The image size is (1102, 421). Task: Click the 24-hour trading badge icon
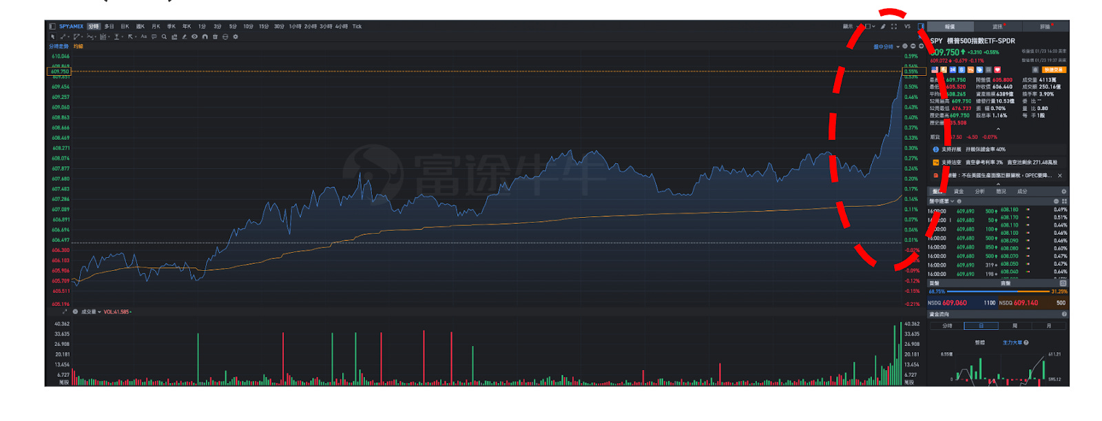(x=953, y=70)
